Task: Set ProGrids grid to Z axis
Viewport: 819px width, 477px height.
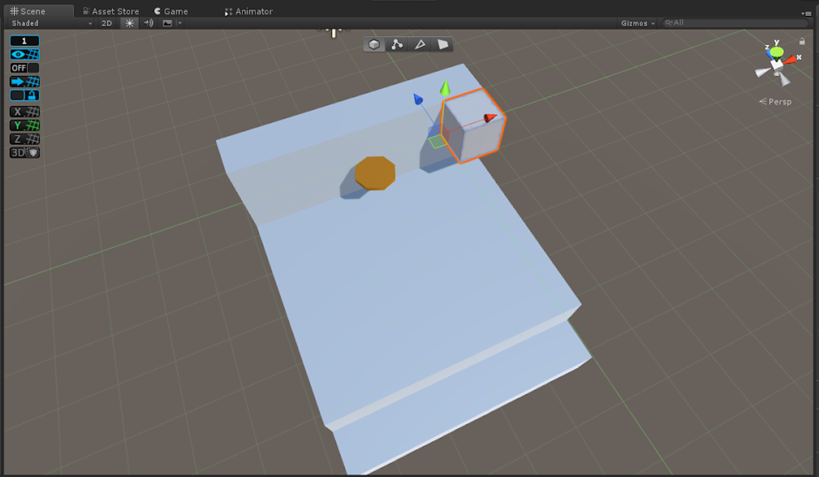Action: 25,139
